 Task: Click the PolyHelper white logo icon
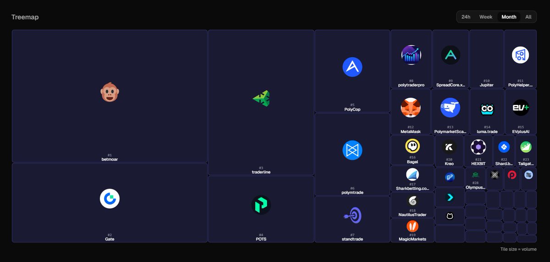point(520,55)
